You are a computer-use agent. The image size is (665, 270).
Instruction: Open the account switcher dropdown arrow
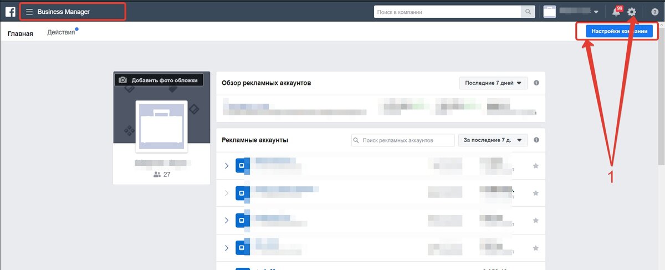click(x=596, y=12)
